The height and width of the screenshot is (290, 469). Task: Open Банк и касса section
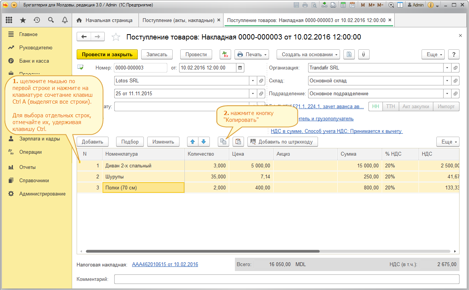34,61
